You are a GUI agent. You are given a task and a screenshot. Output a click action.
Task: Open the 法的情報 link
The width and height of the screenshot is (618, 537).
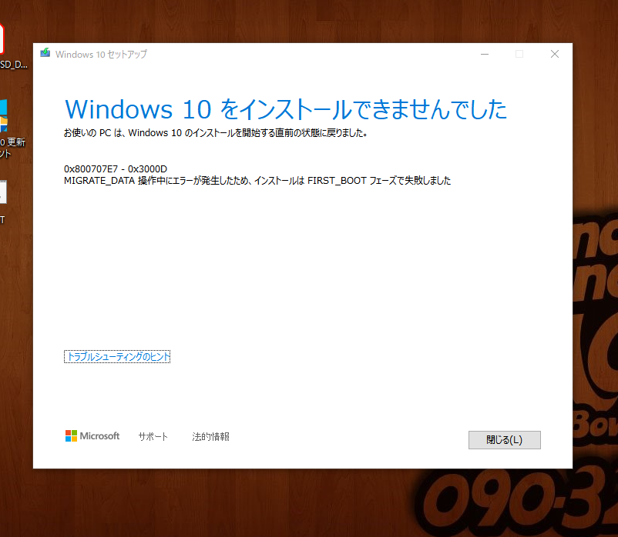(210, 437)
